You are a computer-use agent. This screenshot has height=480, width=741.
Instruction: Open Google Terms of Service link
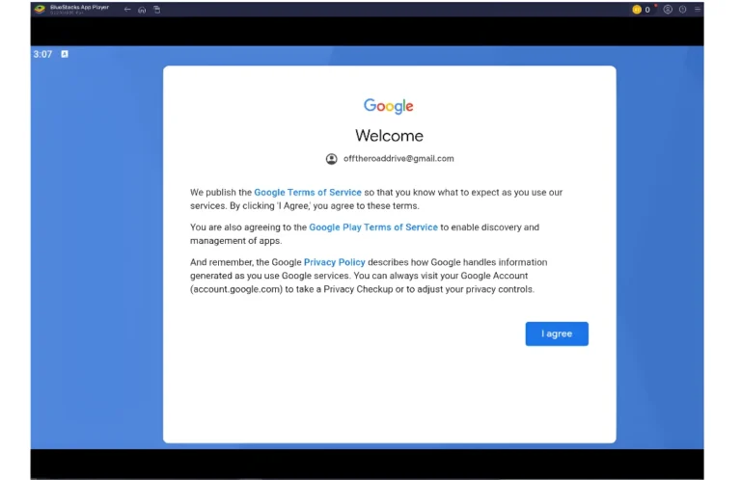[x=308, y=192]
